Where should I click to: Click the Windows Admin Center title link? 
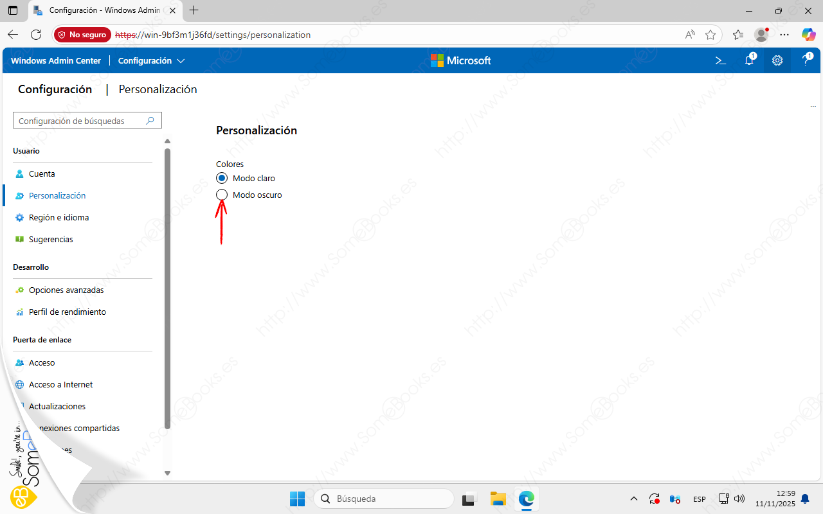(56, 60)
